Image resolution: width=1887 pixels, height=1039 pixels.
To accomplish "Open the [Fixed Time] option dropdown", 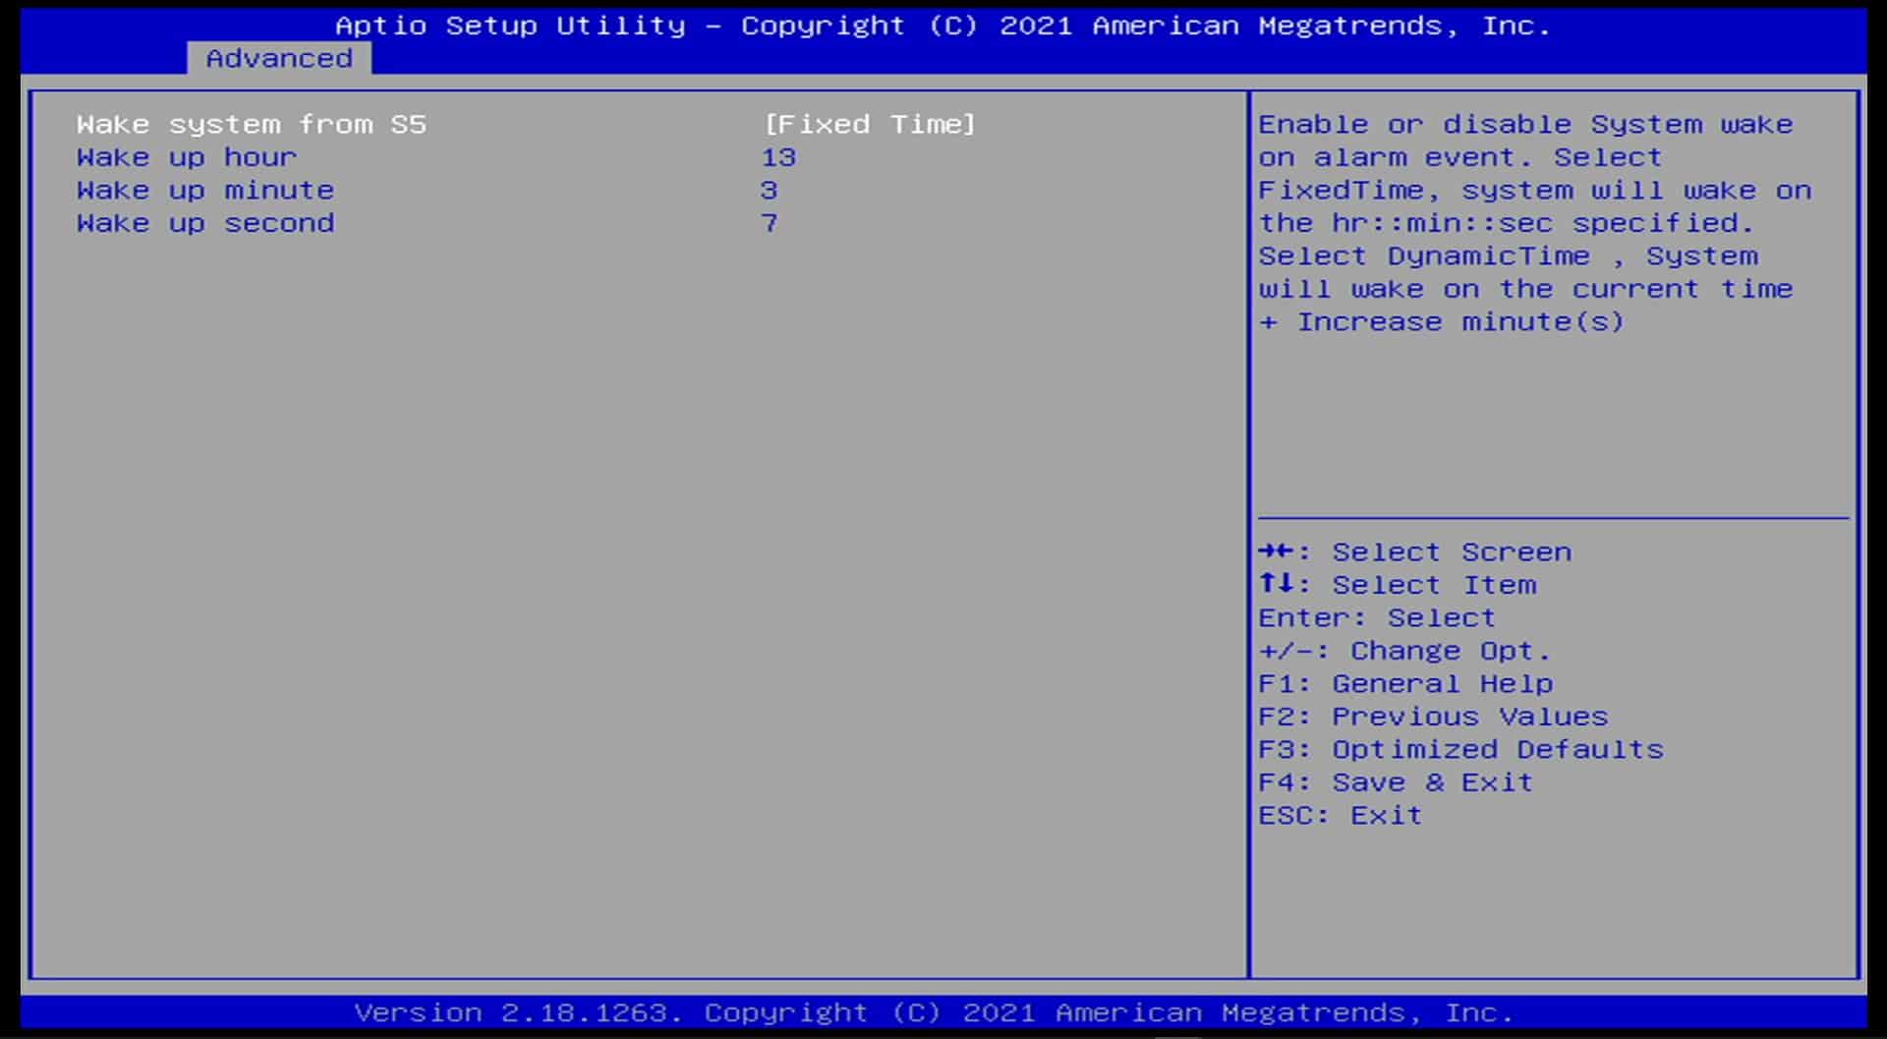I will (x=870, y=125).
